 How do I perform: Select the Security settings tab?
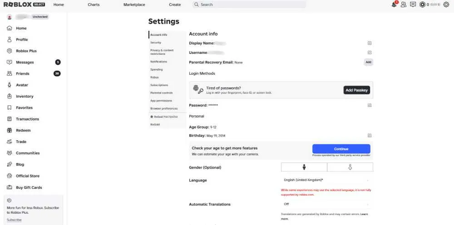(167, 43)
